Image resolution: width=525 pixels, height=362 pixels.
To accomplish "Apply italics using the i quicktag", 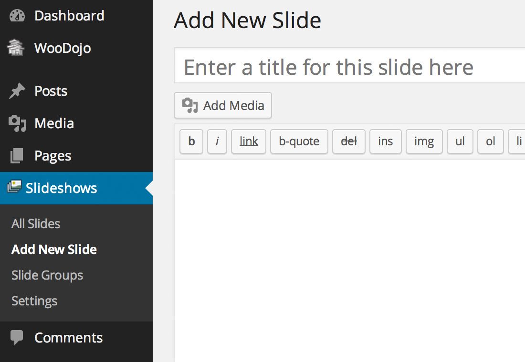I will pos(217,141).
